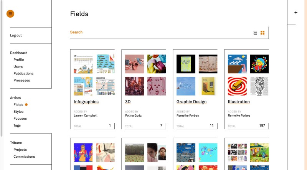Open the Infographics field link

coord(86,102)
